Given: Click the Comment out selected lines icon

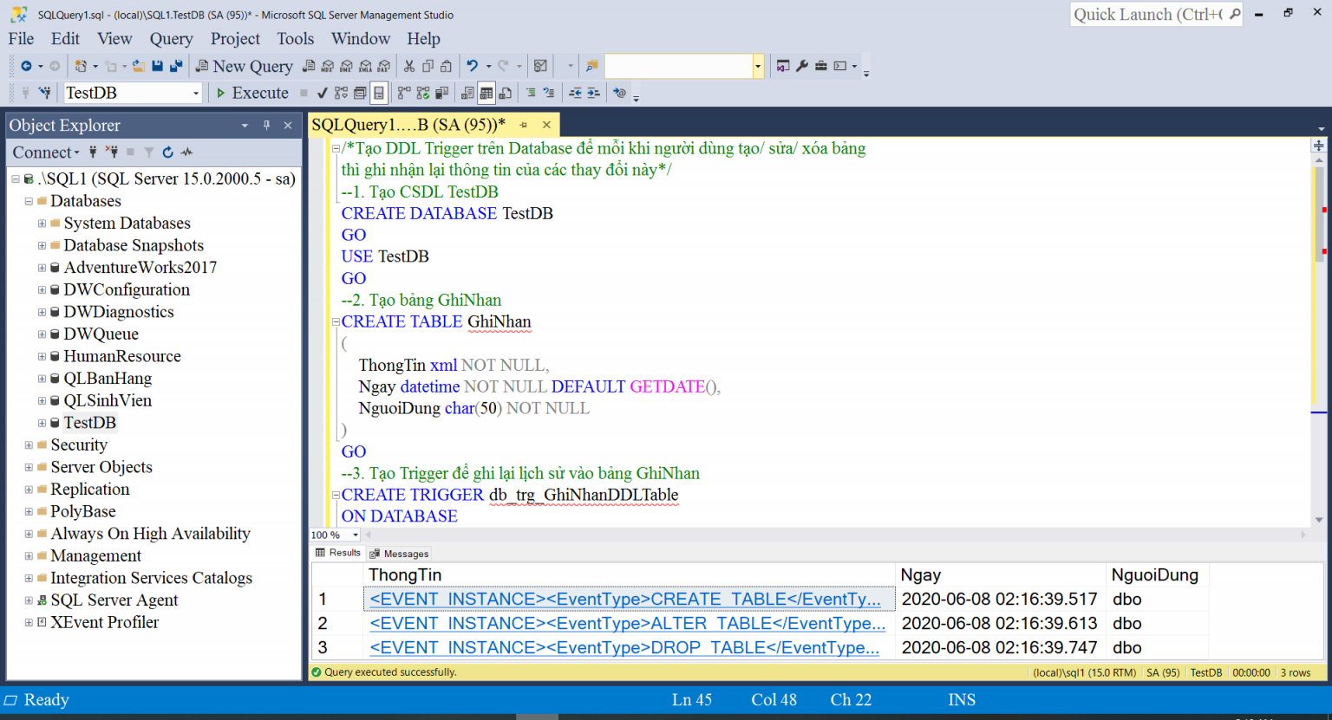Looking at the screenshot, I should [x=531, y=93].
